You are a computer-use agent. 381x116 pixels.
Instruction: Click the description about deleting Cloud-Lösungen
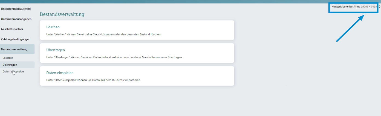104,35
